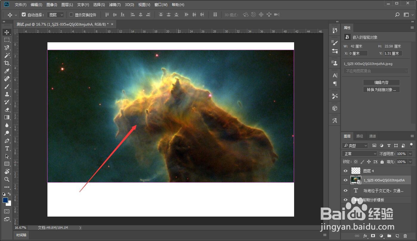Select the Move tool in the toolbox

click(7, 32)
